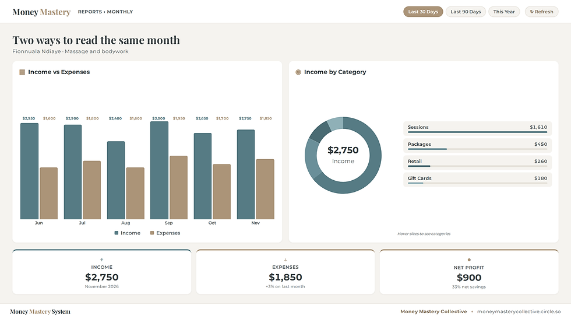The width and height of the screenshot is (571, 319).
Task: Click the $3,000 label above September
Action: pos(158,118)
